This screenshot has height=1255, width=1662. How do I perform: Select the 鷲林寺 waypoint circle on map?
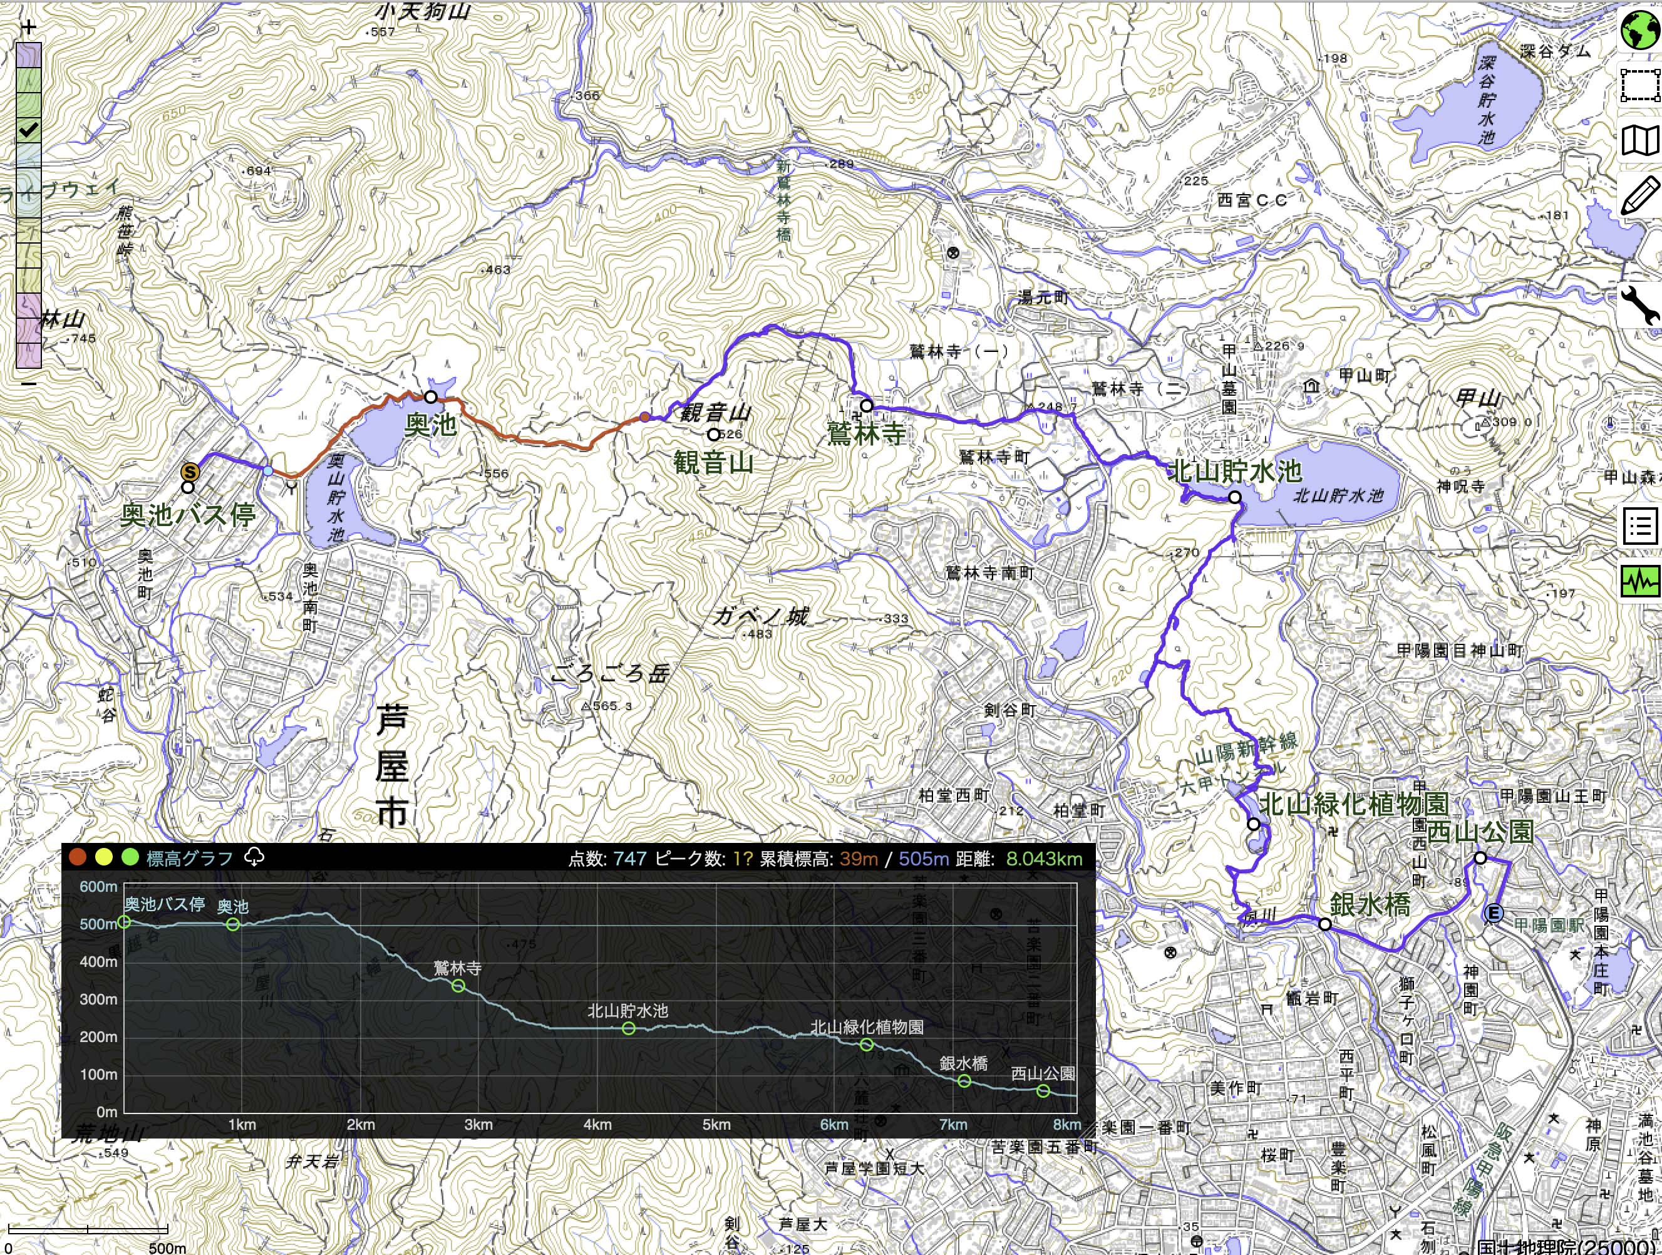866,406
